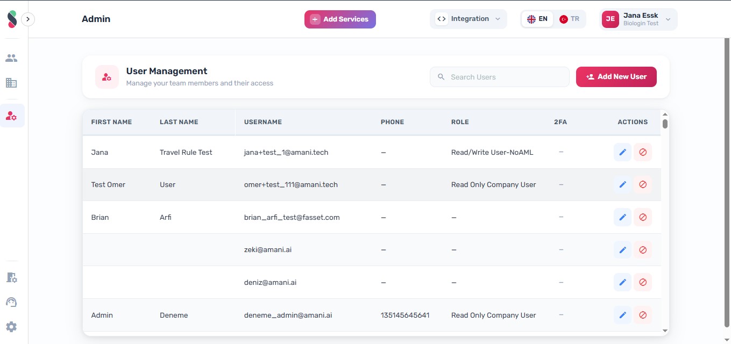Edit the deniz@amani.ai user
Screen dimensions: 731x344
click(x=622, y=282)
